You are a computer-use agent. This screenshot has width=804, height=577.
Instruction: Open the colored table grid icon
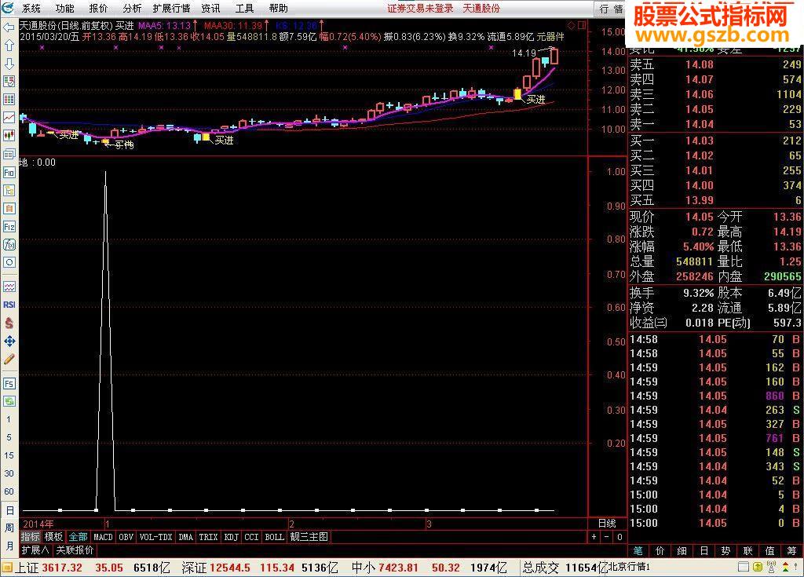click(9, 100)
